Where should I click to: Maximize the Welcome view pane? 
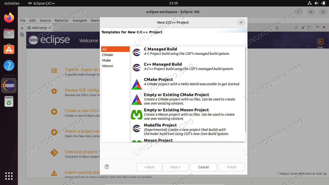(324, 27)
